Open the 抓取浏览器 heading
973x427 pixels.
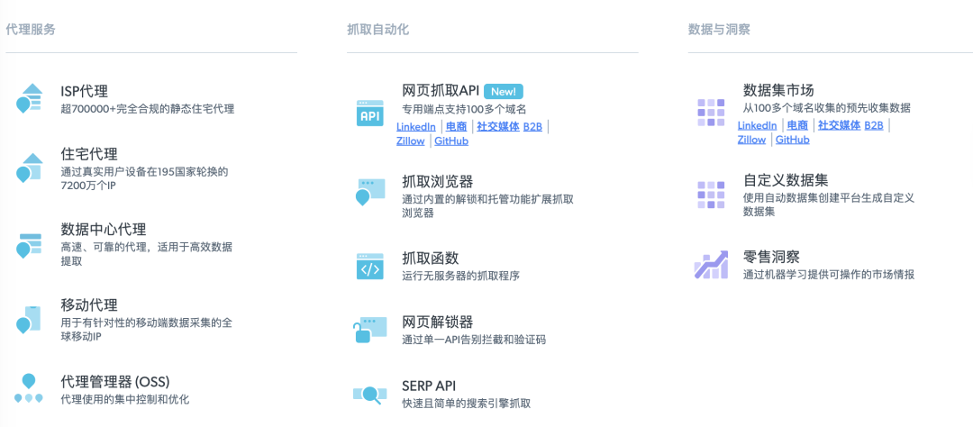pos(438,182)
